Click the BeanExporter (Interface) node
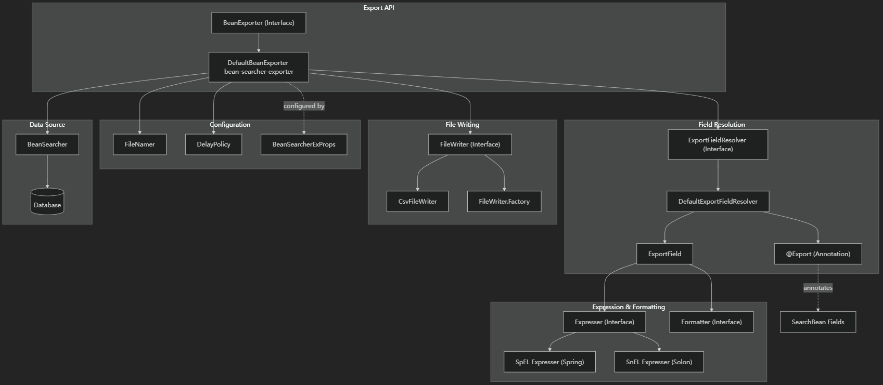Viewport: 883px width, 385px height. pos(259,23)
